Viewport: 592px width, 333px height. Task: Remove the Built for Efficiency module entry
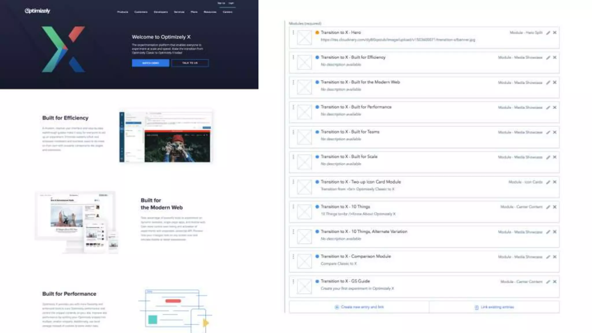point(555,58)
